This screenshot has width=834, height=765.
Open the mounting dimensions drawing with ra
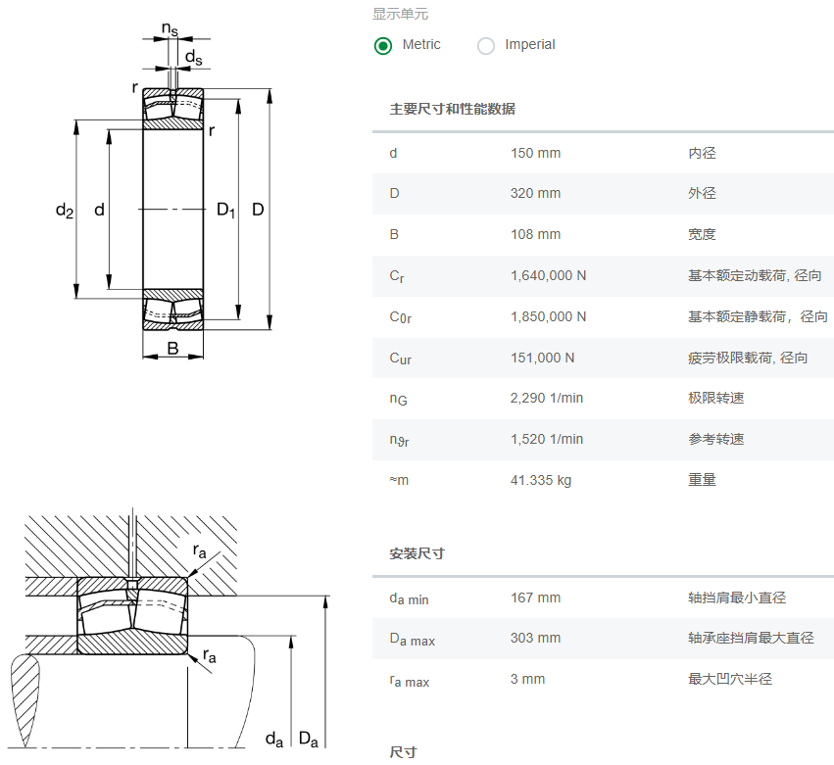coord(171,629)
